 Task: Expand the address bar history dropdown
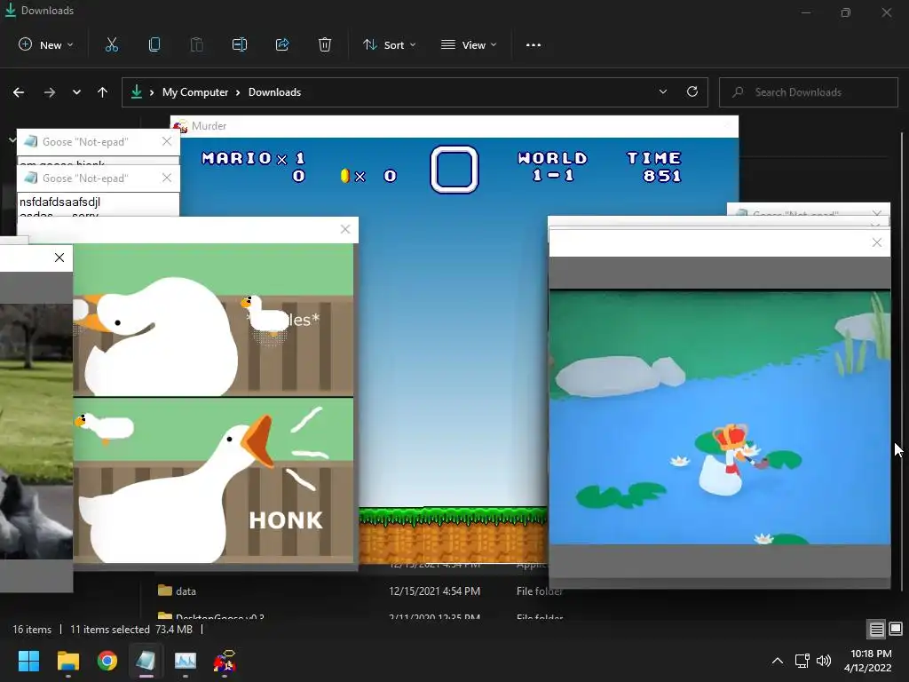(662, 91)
